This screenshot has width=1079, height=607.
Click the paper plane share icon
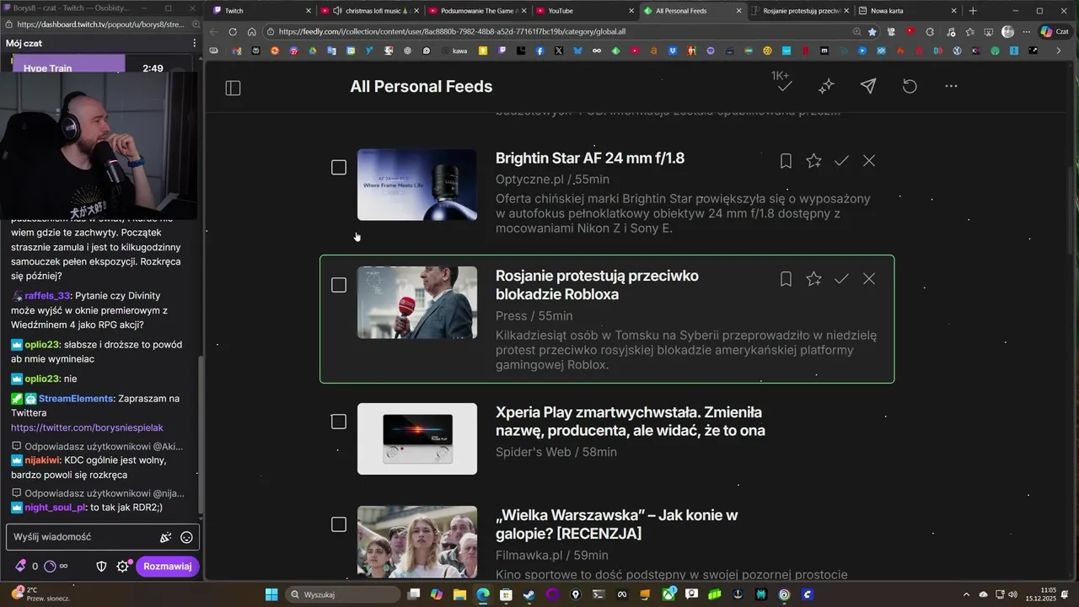click(x=868, y=86)
